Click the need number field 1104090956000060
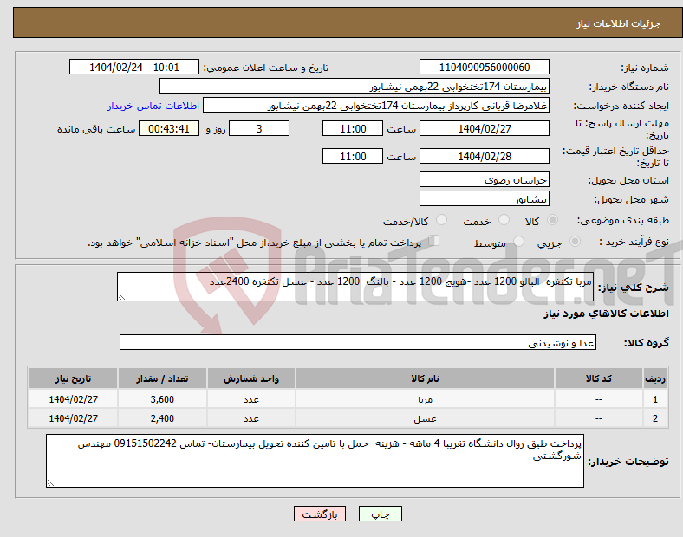683x537 pixels. [484, 67]
